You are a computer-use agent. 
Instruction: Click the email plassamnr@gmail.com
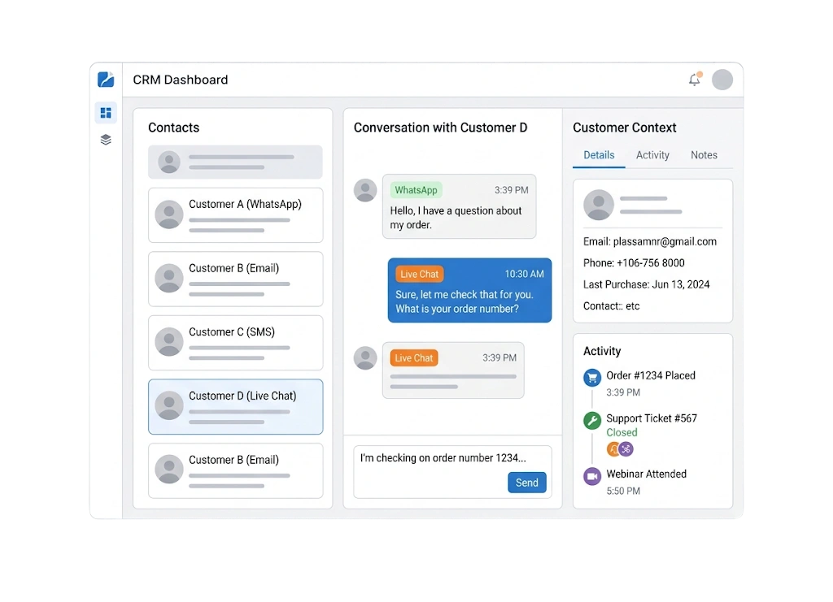pos(665,241)
